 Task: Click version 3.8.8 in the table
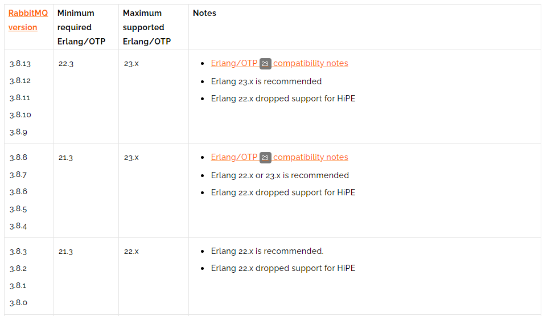point(18,158)
